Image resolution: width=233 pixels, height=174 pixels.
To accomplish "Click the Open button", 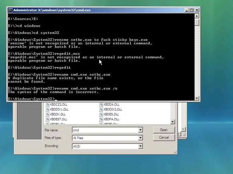I will click(x=164, y=130).
